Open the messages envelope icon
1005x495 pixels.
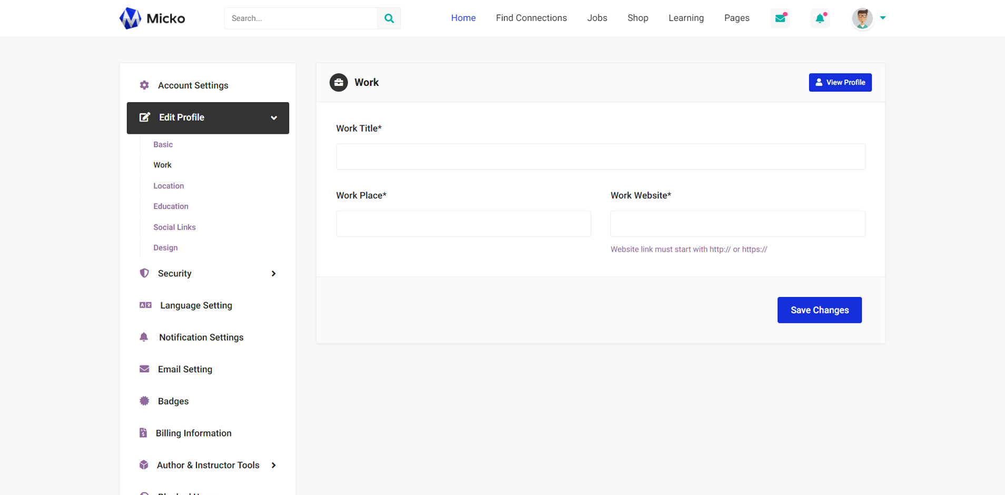click(780, 18)
